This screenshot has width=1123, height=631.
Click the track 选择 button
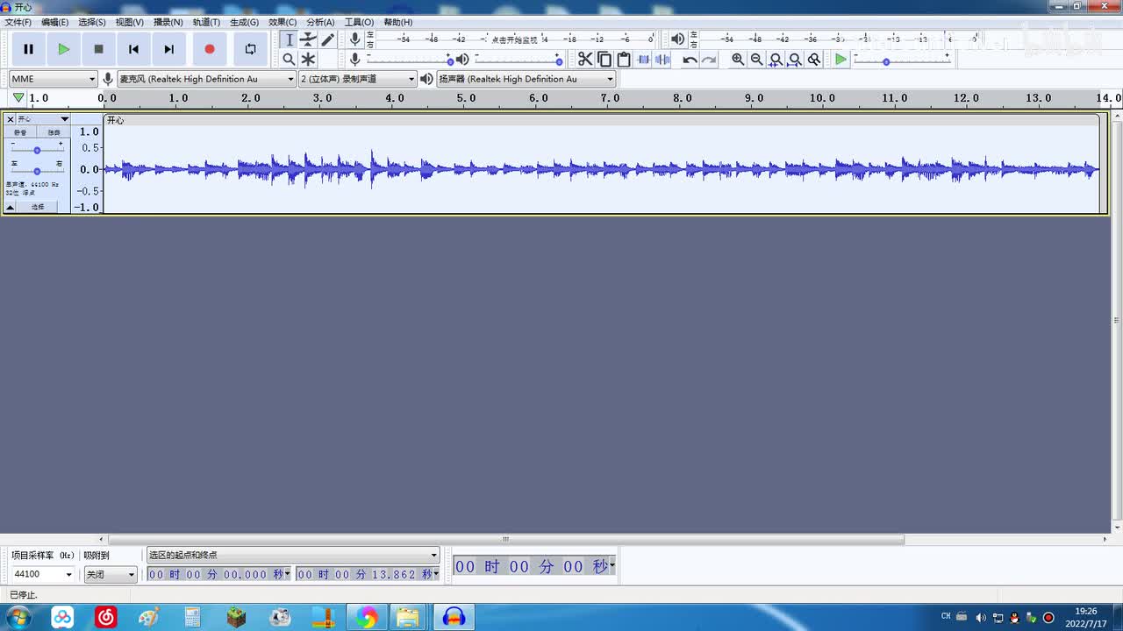pyautogui.click(x=38, y=207)
